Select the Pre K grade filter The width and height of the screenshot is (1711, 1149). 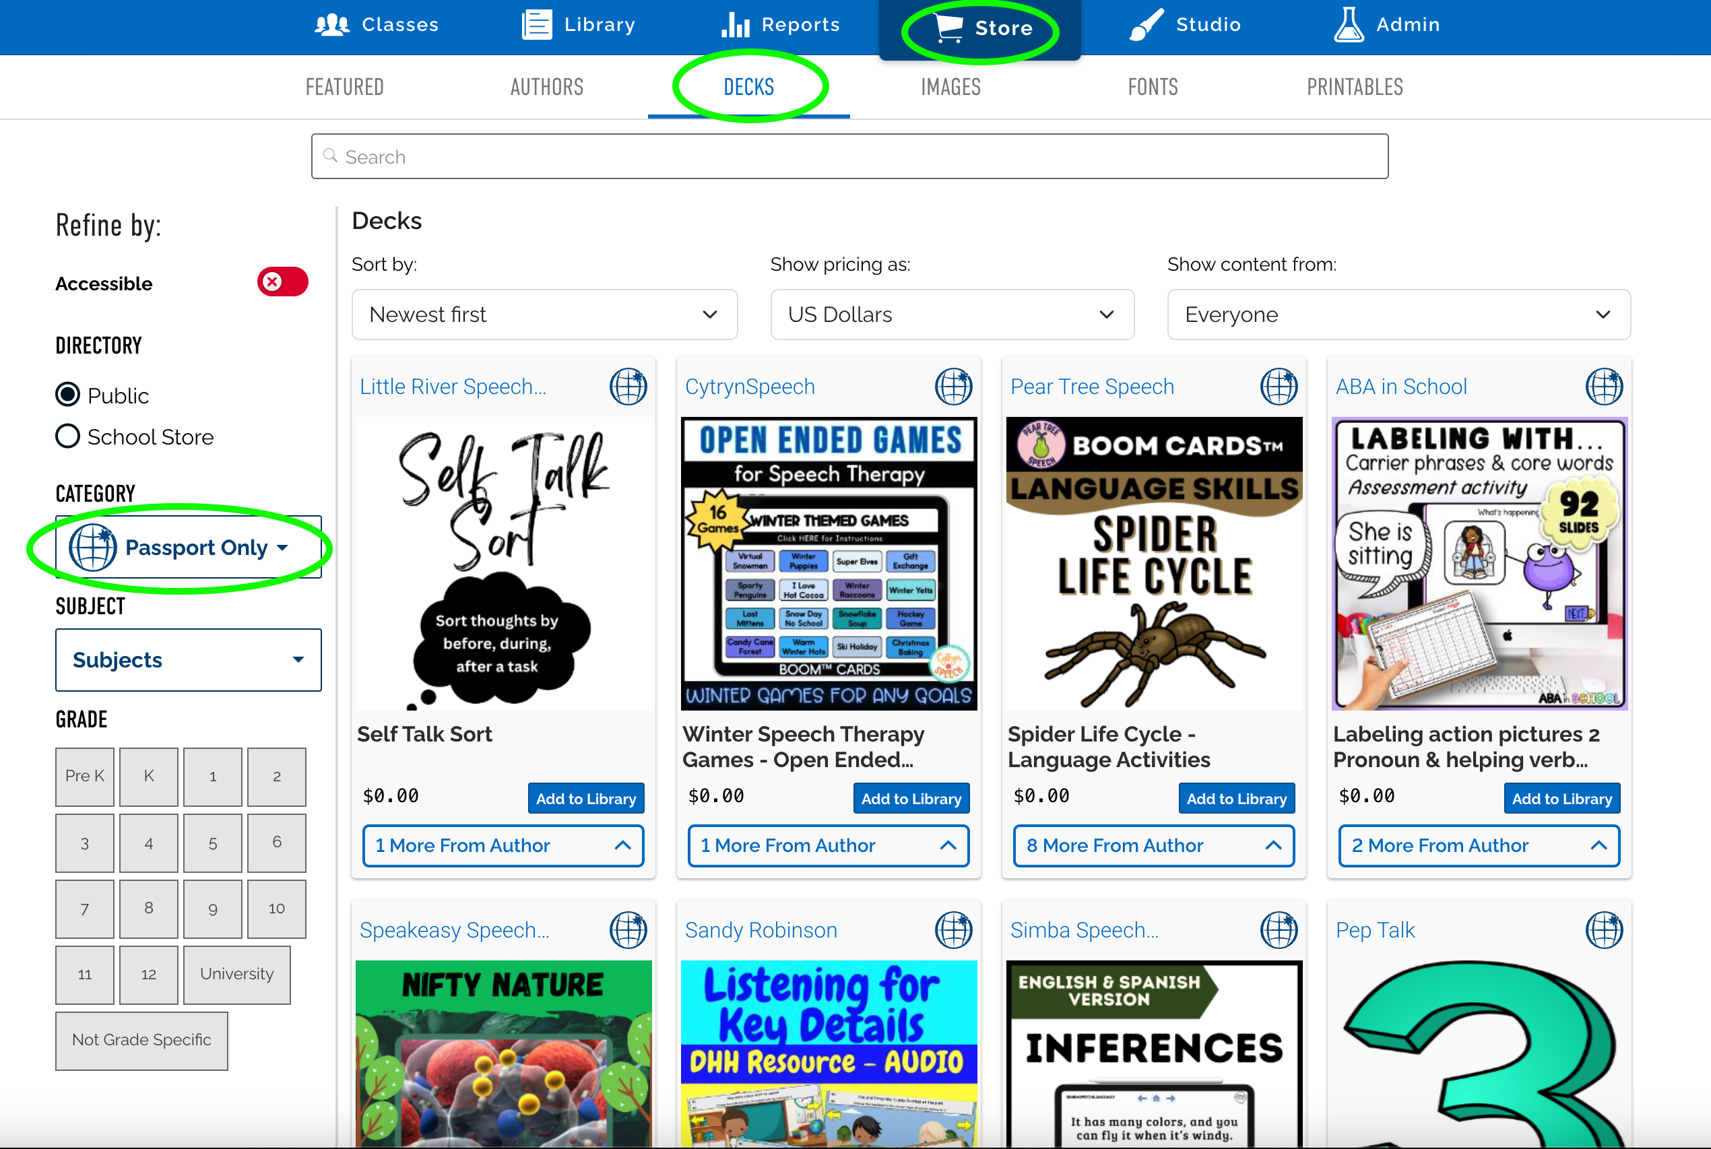coord(84,776)
